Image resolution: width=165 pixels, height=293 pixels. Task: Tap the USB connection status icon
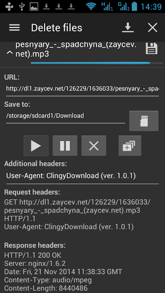tap(22, 7)
